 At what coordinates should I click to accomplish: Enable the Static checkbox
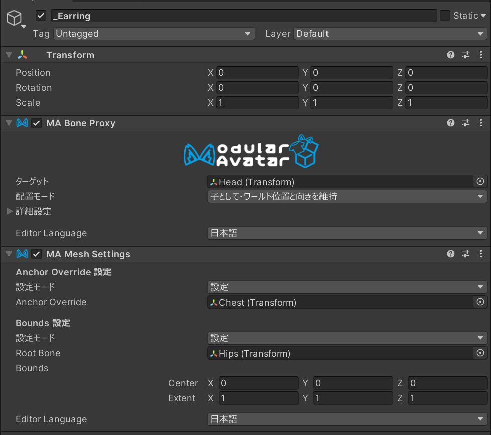(445, 15)
